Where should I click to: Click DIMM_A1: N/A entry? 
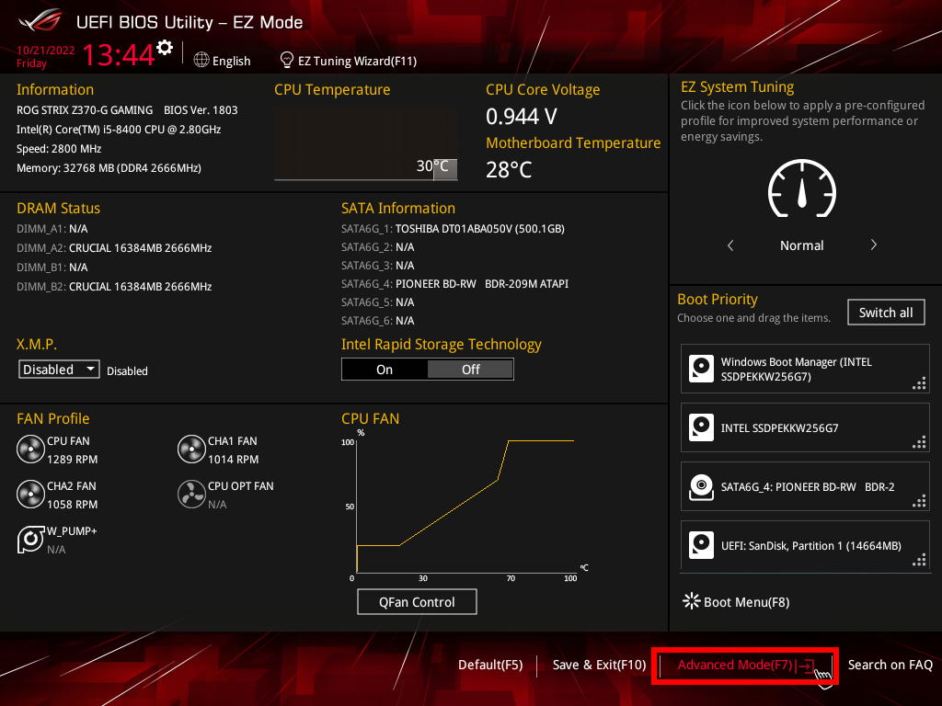(52, 229)
